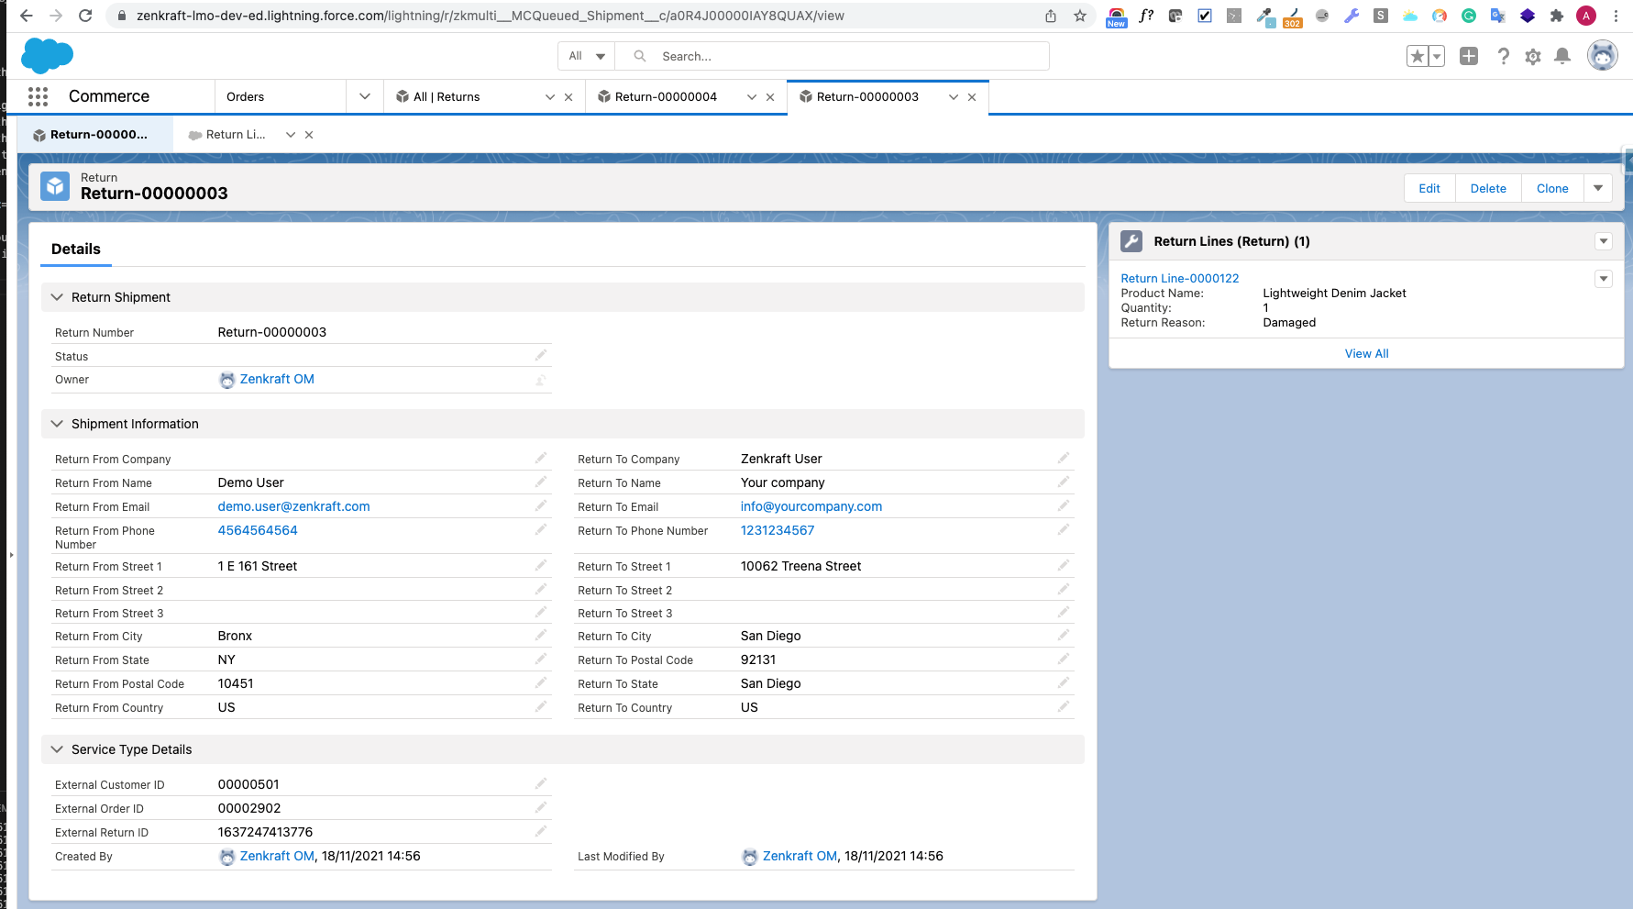Image resolution: width=1633 pixels, height=909 pixels.
Task: Open the Help question mark icon
Action: [1503, 56]
